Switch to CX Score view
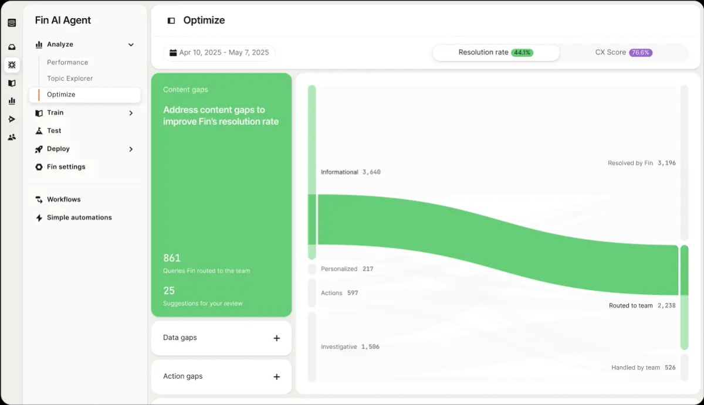The height and width of the screenshot is (405, 704). tap(624, 53)
